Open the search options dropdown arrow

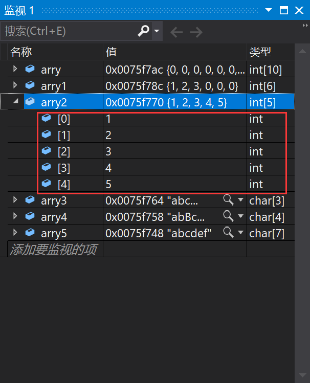pos(157,31)
